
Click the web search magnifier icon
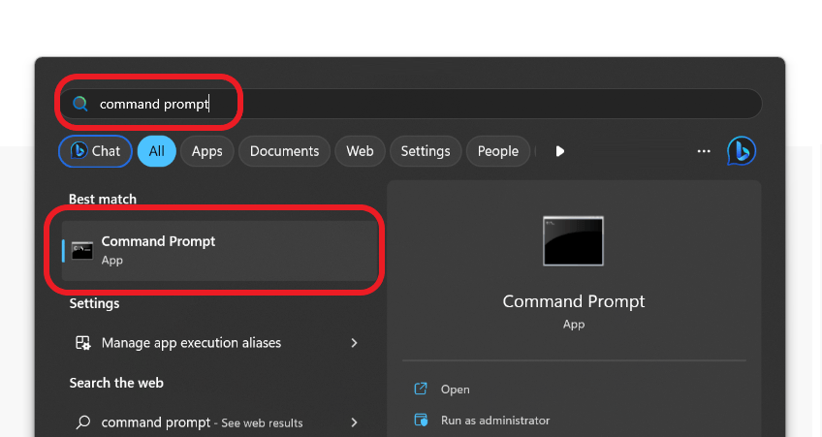click(x=82, y=422)
